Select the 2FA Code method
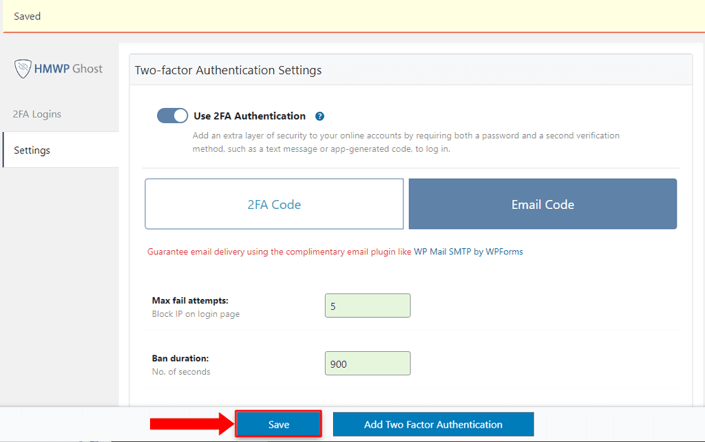This screenshot has width=705, height=442. coord(274,204)
